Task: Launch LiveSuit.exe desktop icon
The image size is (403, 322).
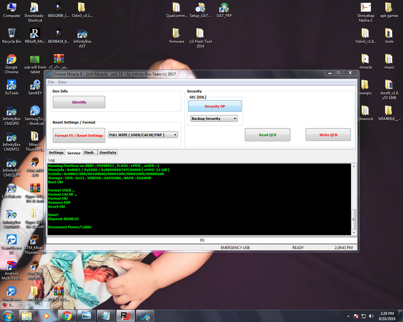Action: pyautogui.click(x=12, y=191)
